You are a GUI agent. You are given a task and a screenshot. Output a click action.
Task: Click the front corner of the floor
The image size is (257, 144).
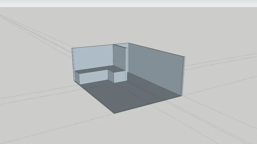(x=114, y=113)
